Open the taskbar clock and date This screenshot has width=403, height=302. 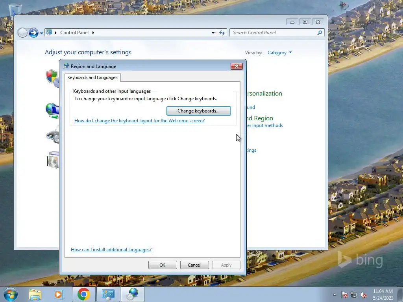(x=383, y=295)
